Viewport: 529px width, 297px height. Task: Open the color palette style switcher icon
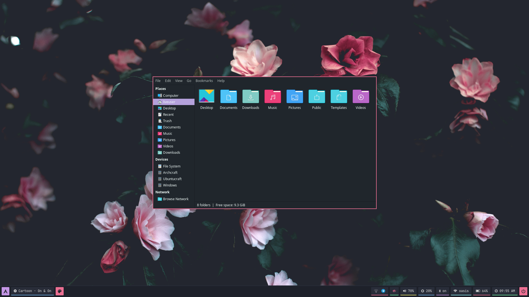pos(60,291)
